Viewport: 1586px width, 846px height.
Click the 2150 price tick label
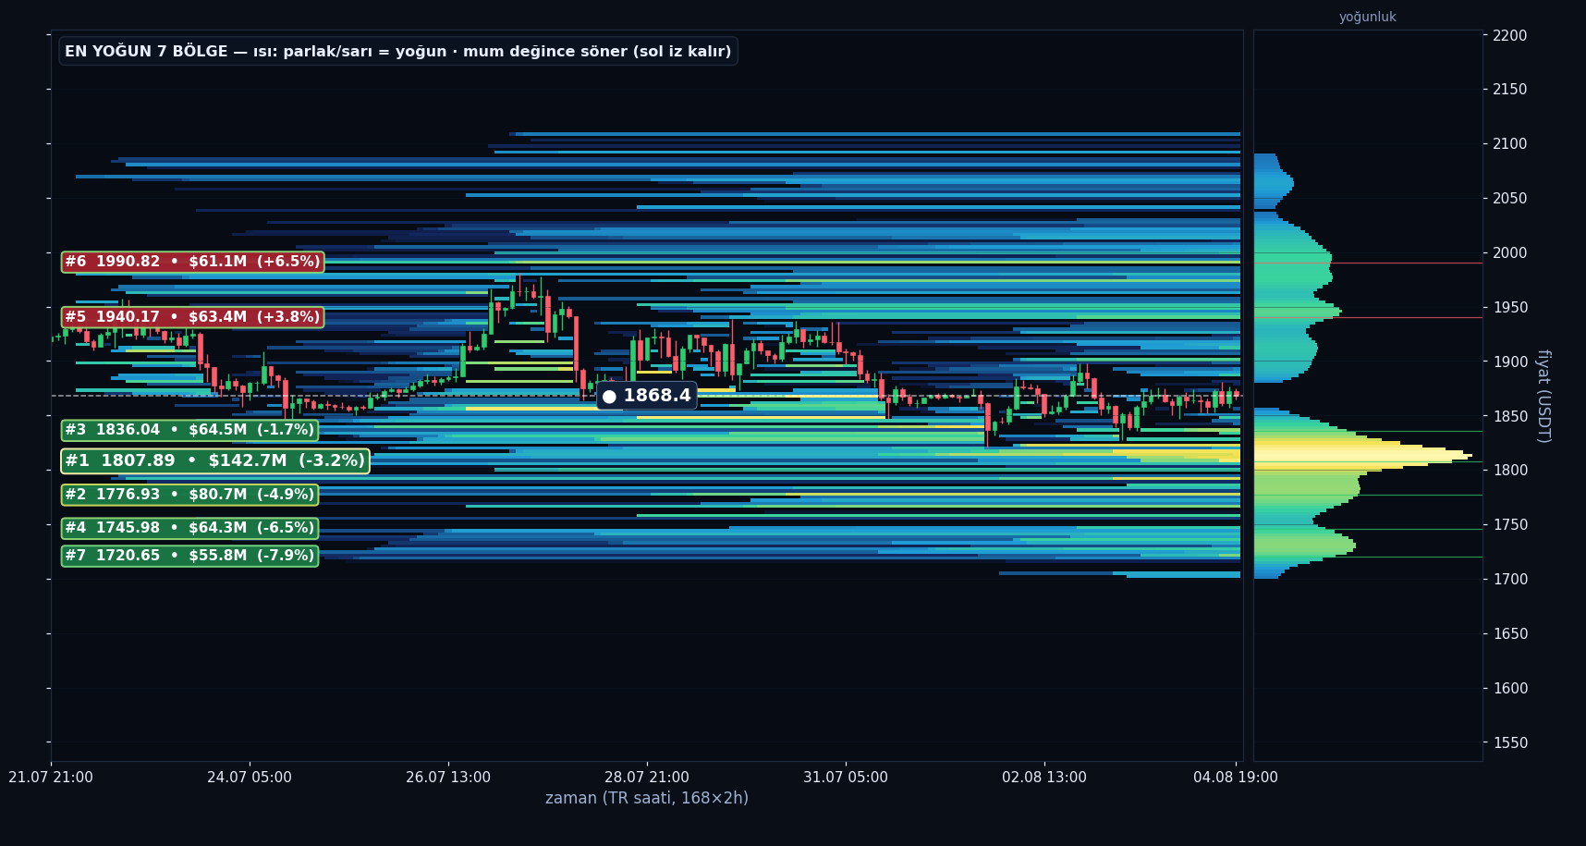point(1508,90)
